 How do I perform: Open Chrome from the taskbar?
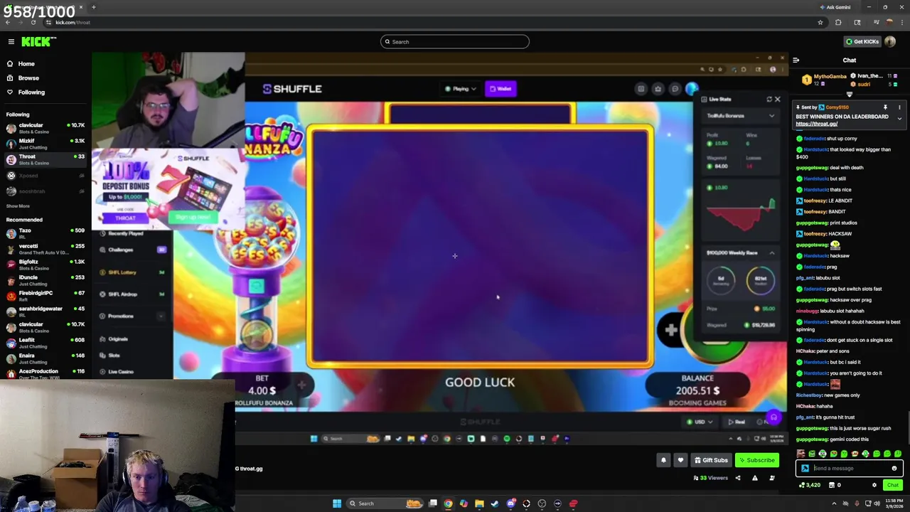(x=448, y=503)
